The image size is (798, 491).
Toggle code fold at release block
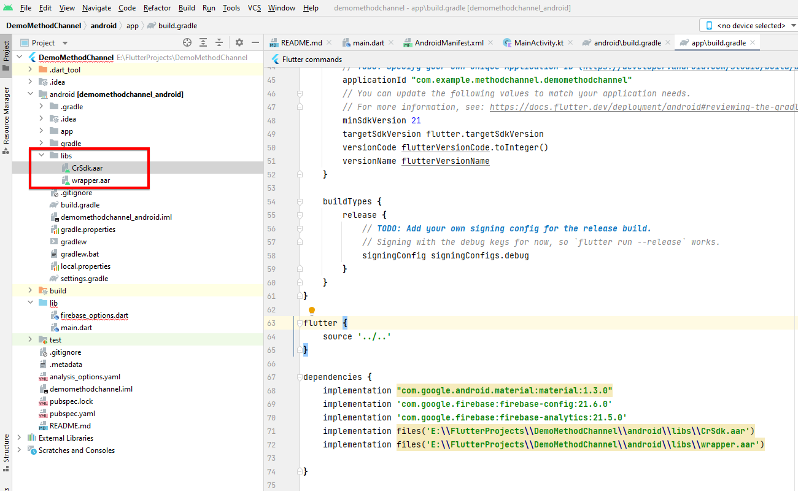300,215
